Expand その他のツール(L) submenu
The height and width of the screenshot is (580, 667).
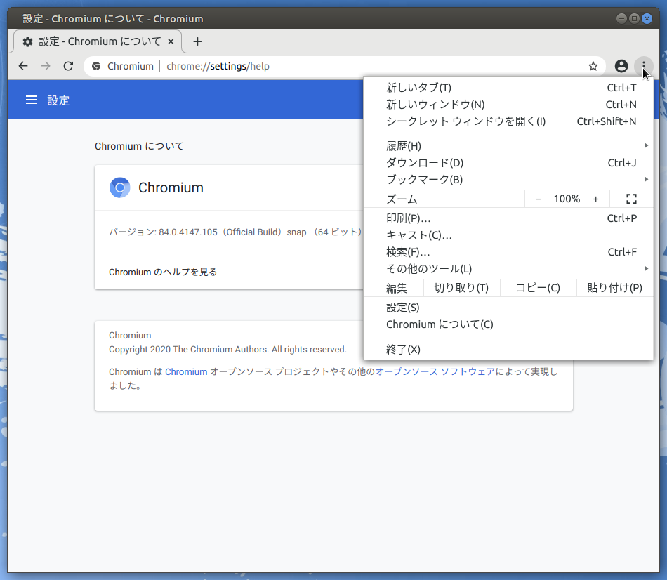[508, 268]
